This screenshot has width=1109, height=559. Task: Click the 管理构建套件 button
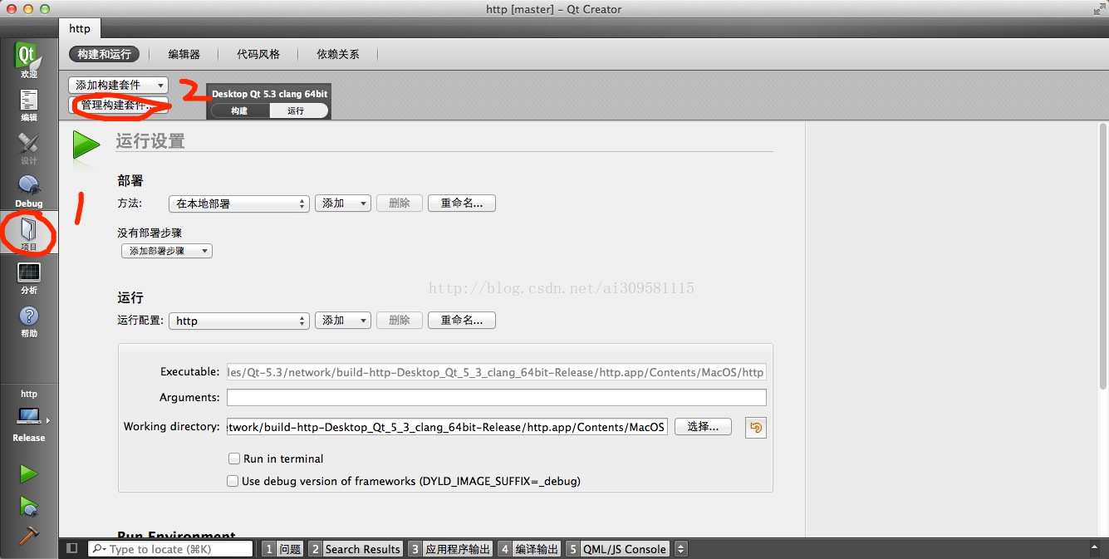pos(118,105)
